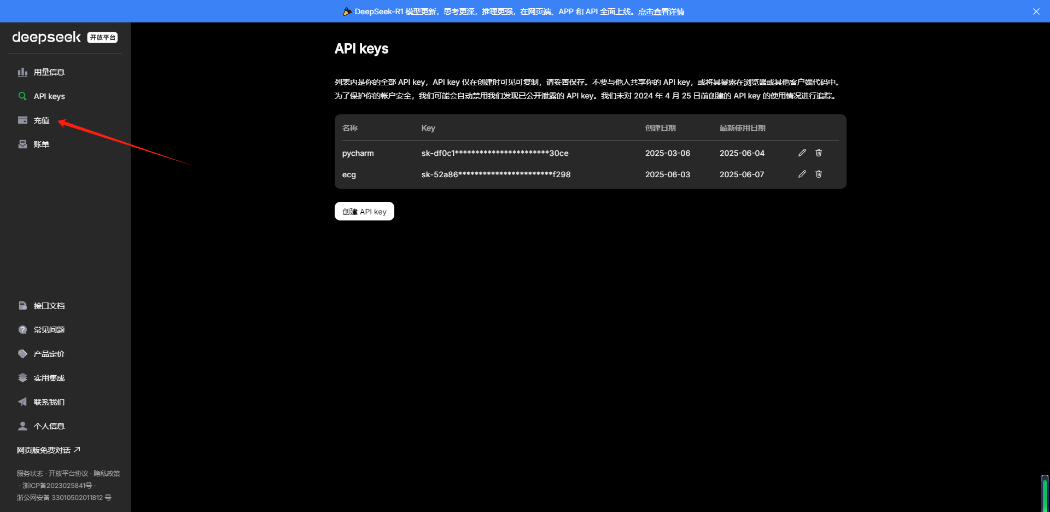Click the API keys search icon
Screen dimensions: 1050x512
pos(22,96)
